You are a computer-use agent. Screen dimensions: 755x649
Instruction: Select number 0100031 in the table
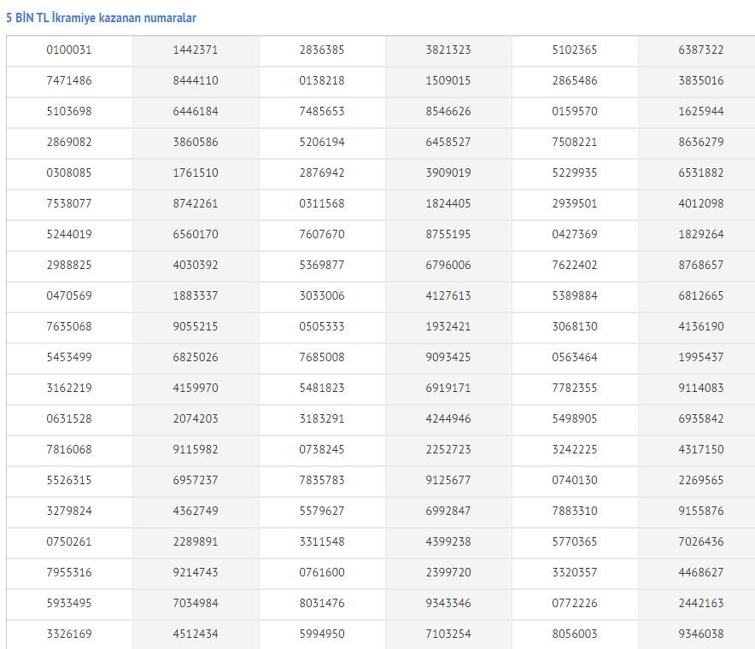tap(69, 50)
